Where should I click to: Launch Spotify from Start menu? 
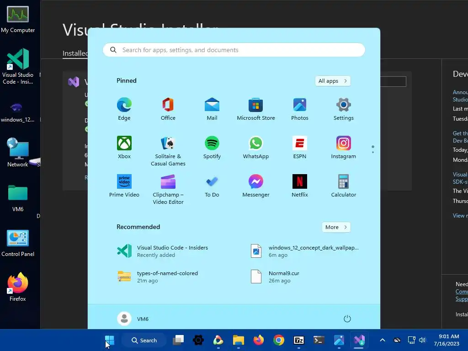(x=212, y=148)
